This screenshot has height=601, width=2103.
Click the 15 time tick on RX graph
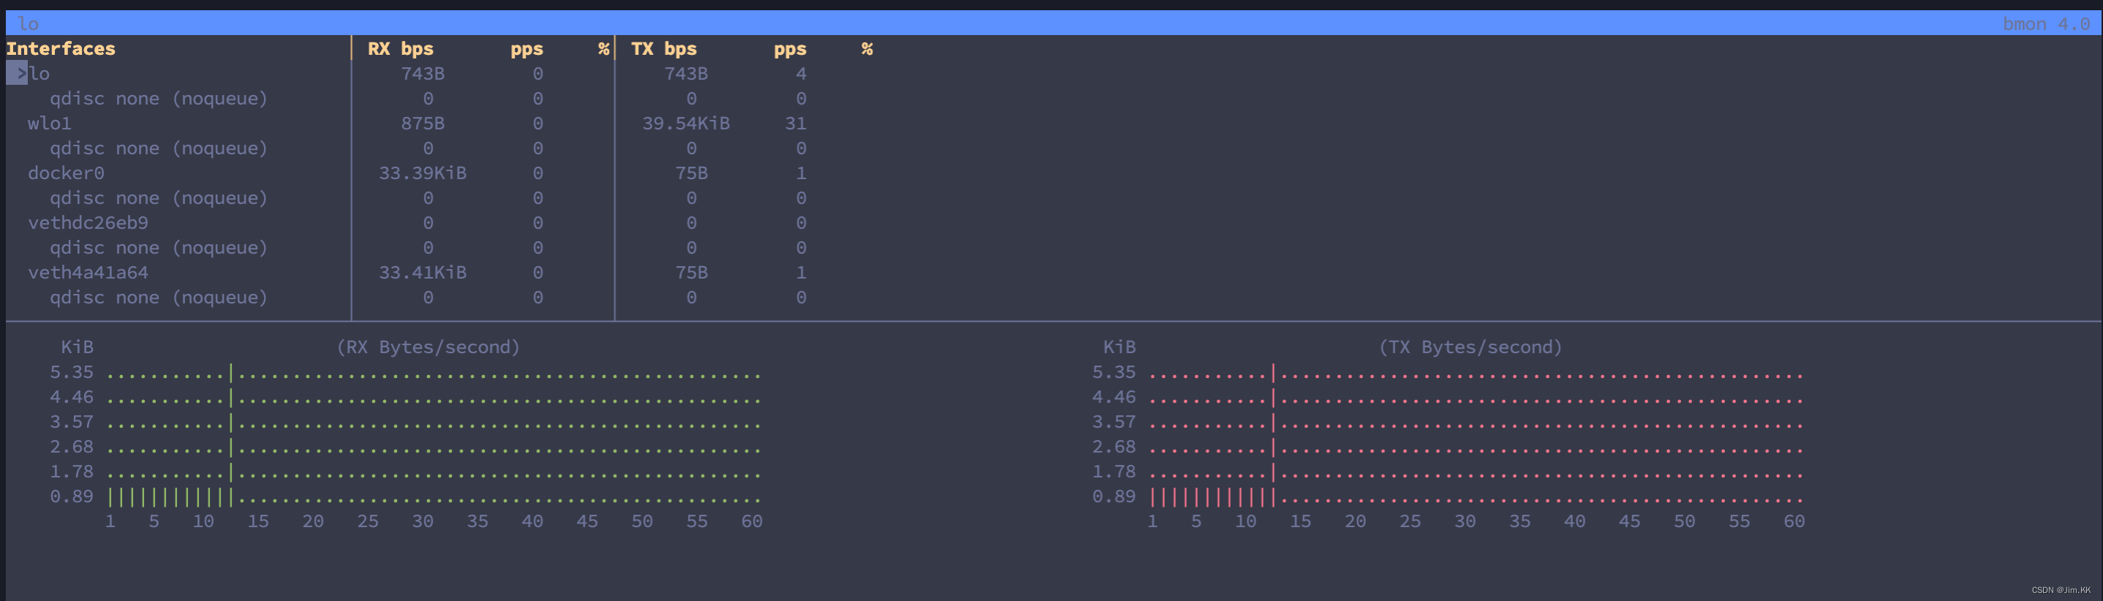click(258, 522)
